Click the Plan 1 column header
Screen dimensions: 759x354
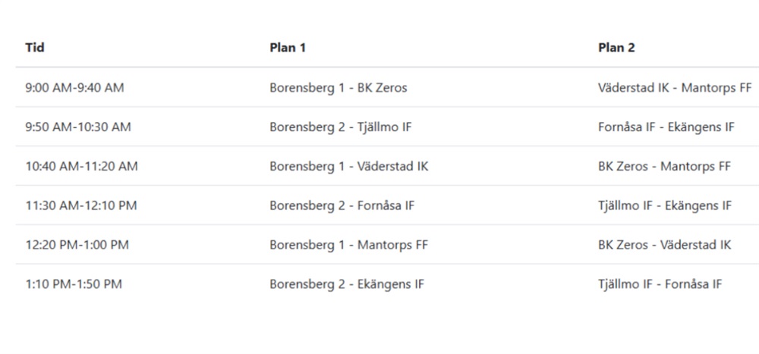click(288, 48)
